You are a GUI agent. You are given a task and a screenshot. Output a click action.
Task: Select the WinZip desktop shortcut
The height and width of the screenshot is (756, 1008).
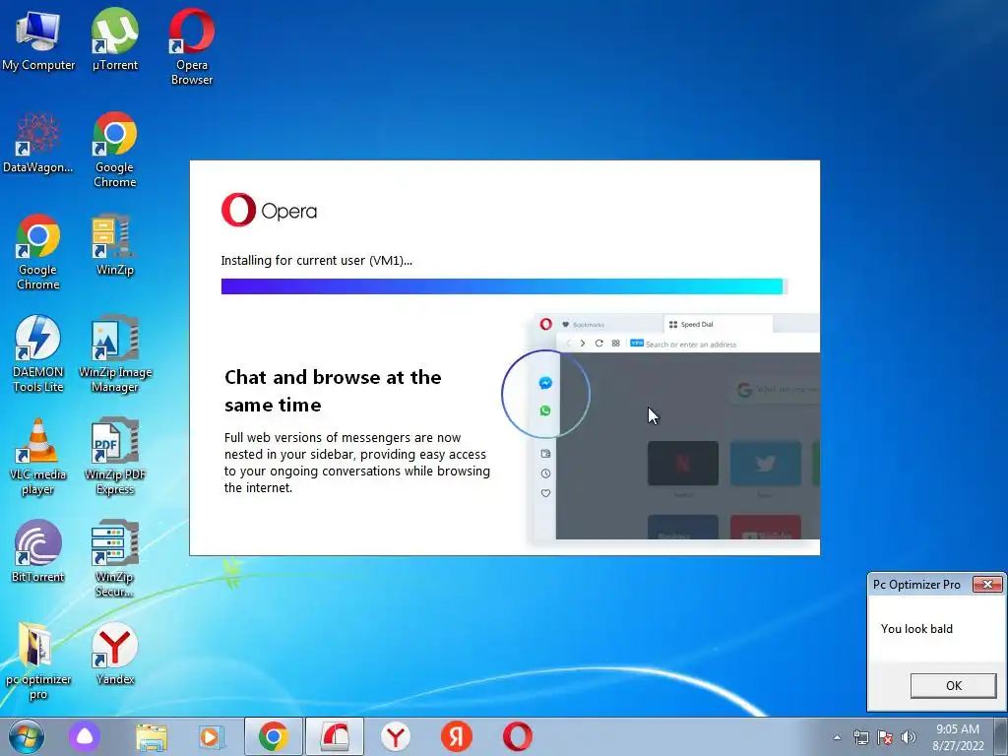click(114, 246)
